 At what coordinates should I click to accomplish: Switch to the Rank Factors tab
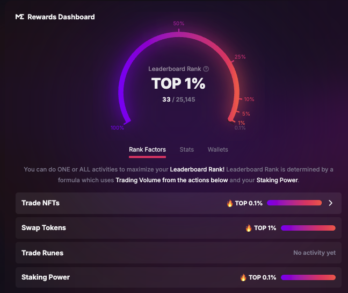[147, 149]
